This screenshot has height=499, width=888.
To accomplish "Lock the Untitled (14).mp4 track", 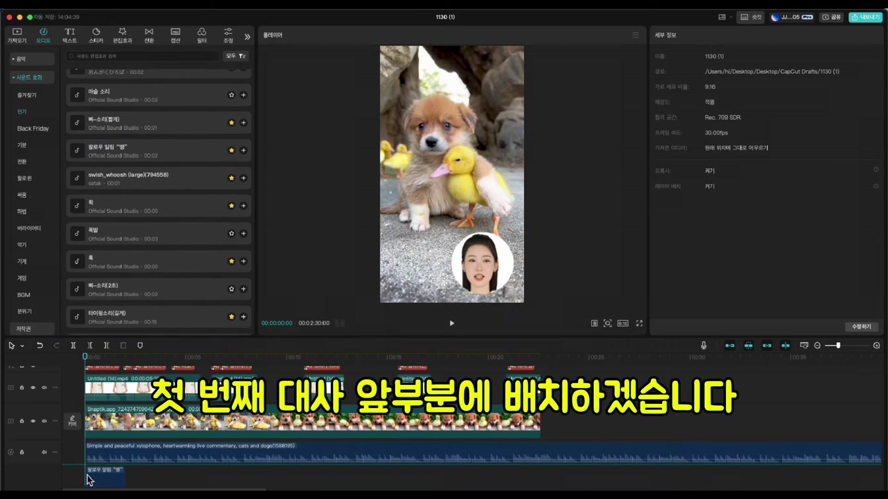I will (x=22, y=388).
